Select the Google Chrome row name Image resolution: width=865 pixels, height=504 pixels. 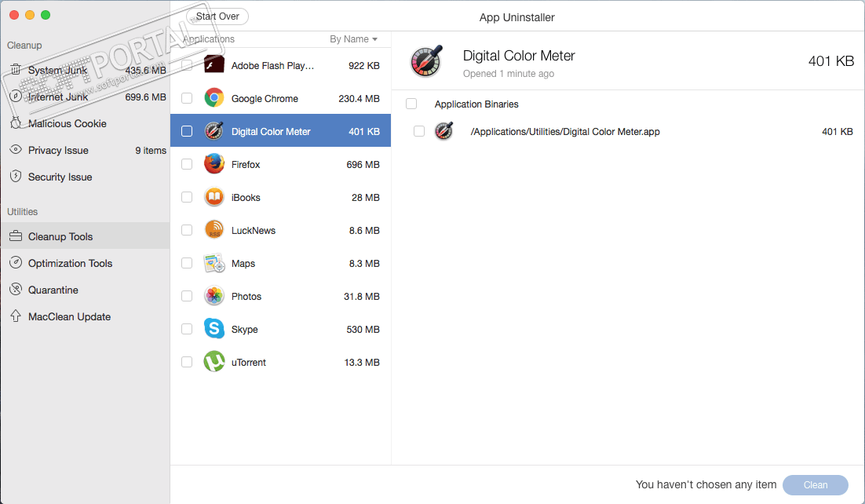(265, 99)
